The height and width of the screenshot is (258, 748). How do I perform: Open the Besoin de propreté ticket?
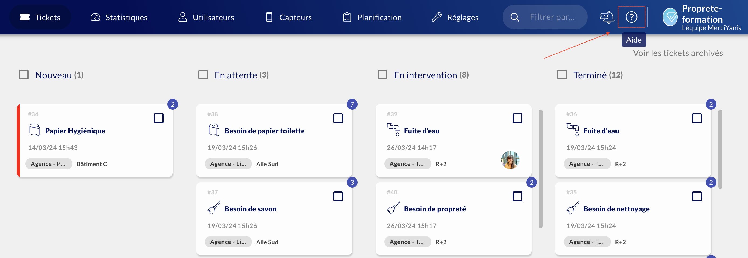point(435,209)
